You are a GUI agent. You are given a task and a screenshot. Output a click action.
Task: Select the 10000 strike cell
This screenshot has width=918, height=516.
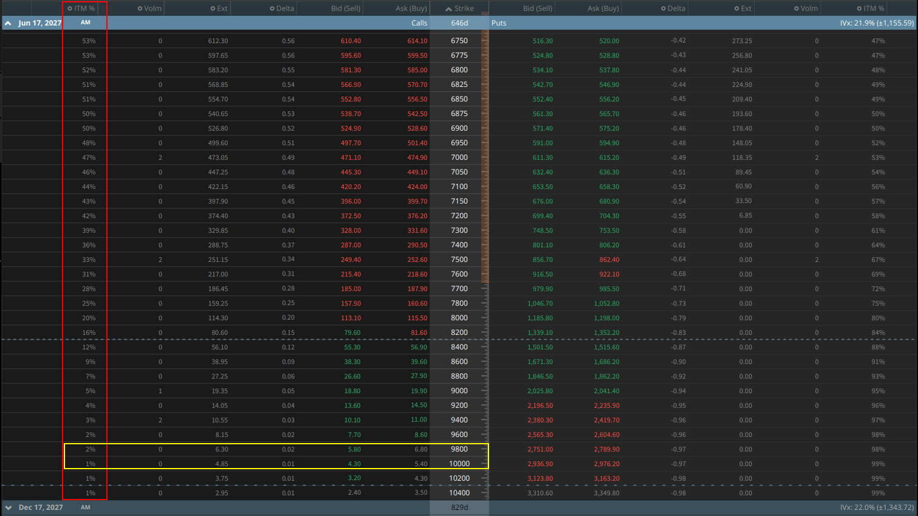tap(459, 464)
